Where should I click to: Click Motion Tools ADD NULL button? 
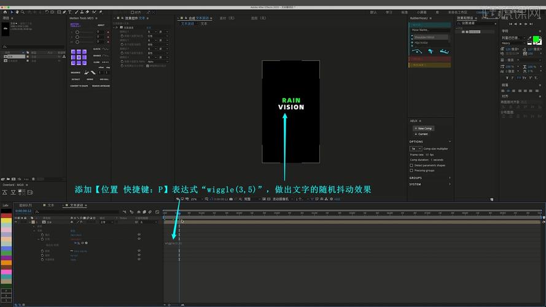tap(104, 79)
